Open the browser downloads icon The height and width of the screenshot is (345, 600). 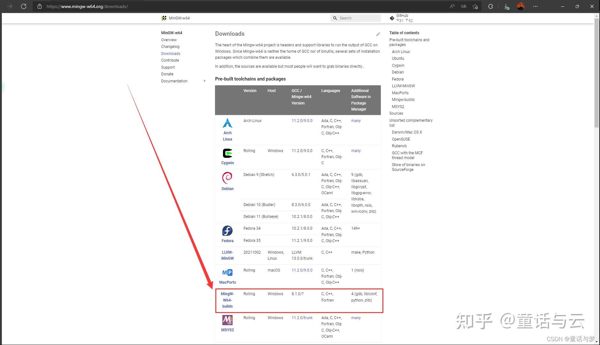click(506, 6)
